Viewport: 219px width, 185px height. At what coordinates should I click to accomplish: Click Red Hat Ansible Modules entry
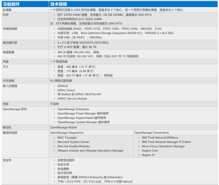(74, 146)
